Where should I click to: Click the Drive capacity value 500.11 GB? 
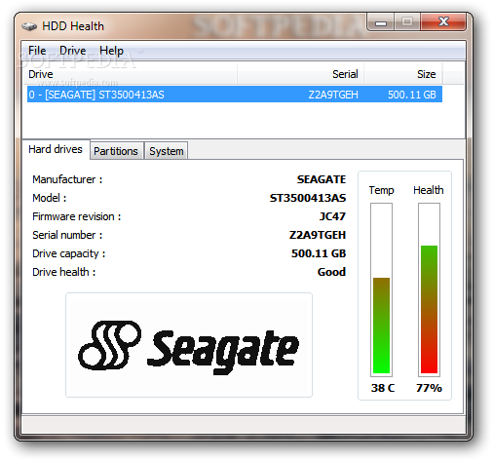point(319,253)
